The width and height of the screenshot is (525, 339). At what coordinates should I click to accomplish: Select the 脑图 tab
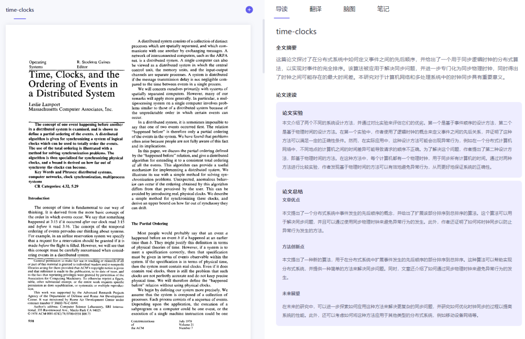[x=349, y=9]
